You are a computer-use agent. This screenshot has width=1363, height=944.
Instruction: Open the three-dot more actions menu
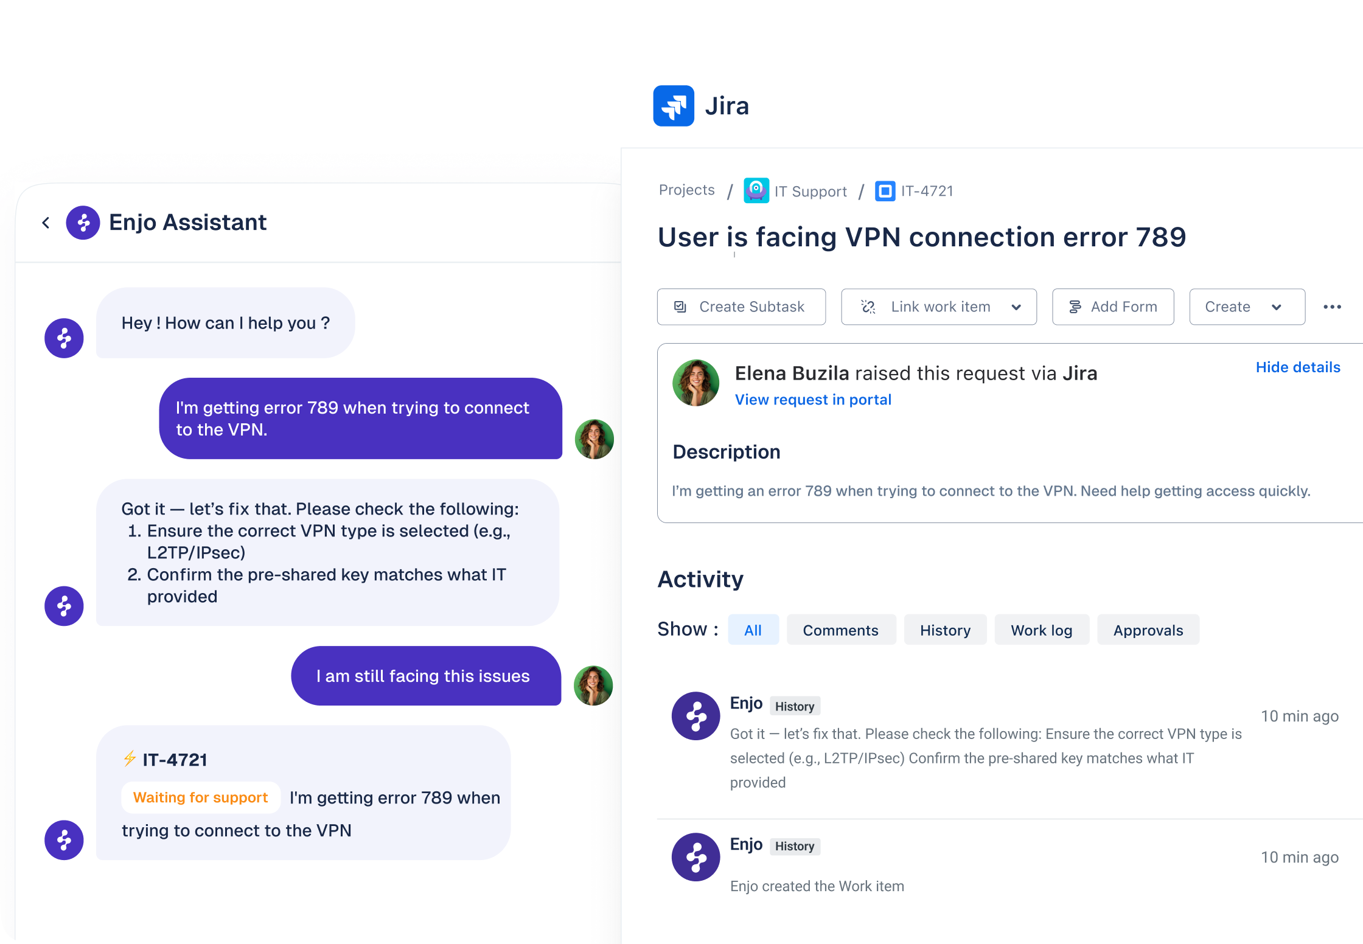[1332, 307]
